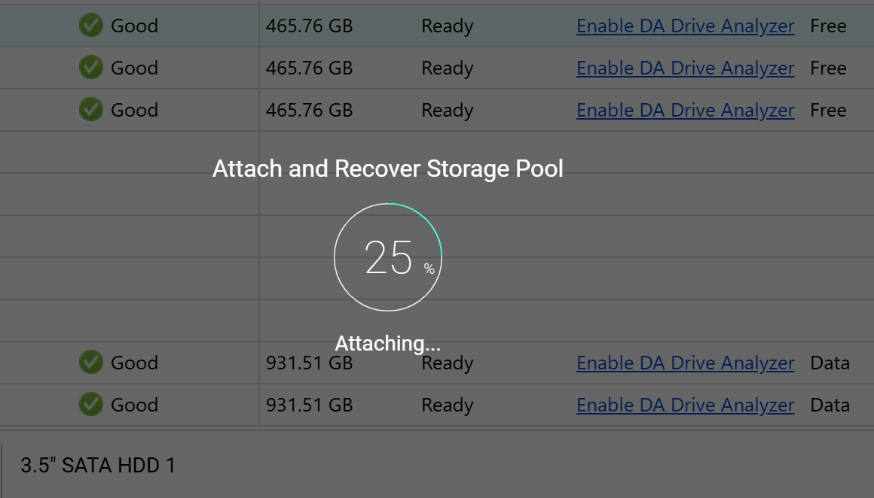The width and height of the screenshot is (874, 498).
Task: Open Enable DA Drive Analyzer for the second 465.76 GB drive
Action: click(x=685, y=68)
